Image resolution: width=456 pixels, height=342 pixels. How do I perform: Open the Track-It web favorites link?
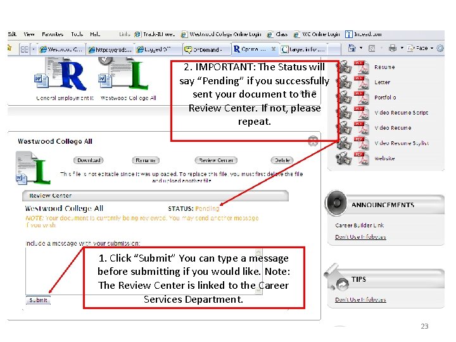click(x=155, y=34)
